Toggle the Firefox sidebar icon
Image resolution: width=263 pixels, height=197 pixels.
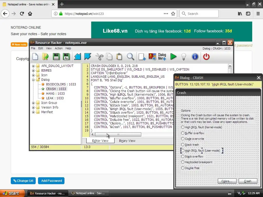(248, 14)
